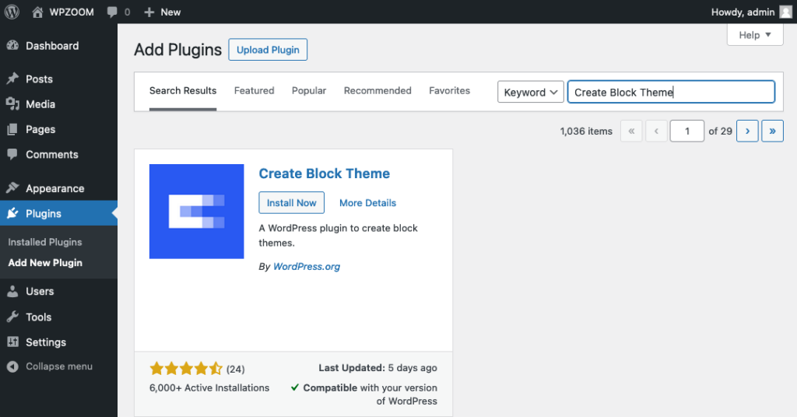The width and height of the screenshot is (797, 417).
Task: Jump to last page of results
Action: coord(772,131)
